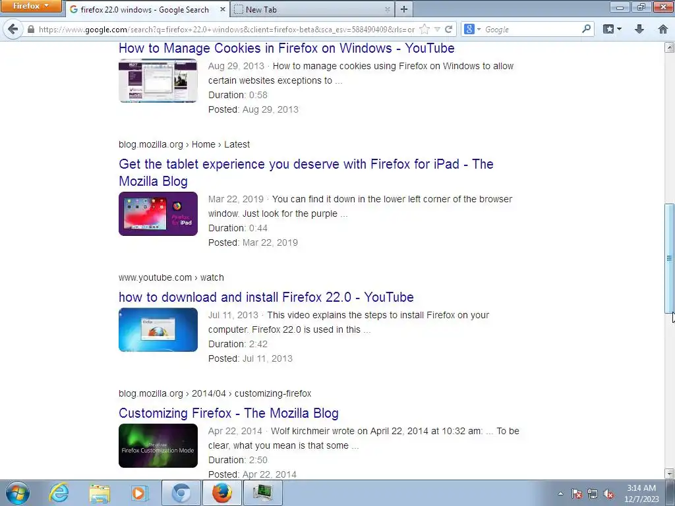Click the Posted: Aug 29, 2013 text
Screen dimensions: 675x506
click(254, 109)
